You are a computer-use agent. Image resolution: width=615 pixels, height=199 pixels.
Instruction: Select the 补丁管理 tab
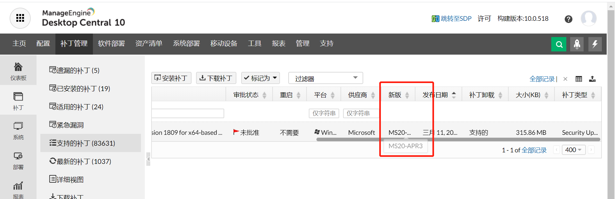(x=74, y=43)
